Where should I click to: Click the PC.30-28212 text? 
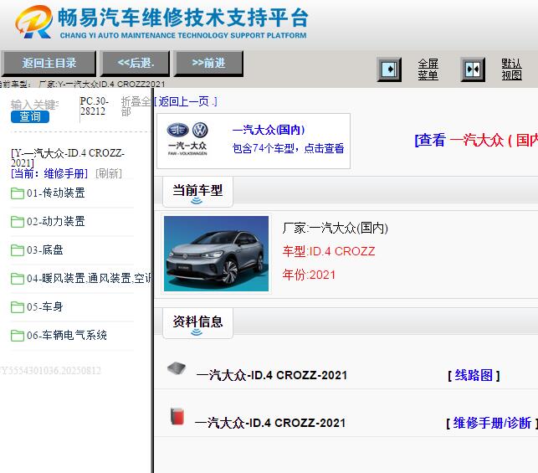click(95, 106)
